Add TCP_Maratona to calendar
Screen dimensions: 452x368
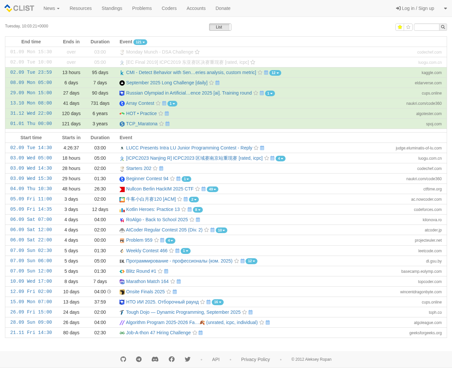[x=167, y=124]
